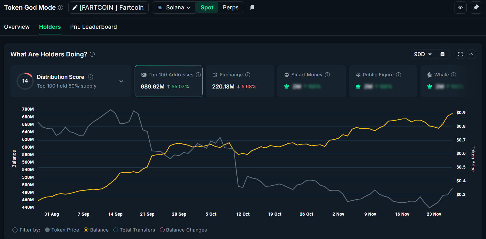Screen dimensions: 486x239
Task: Click the watchlist eye icon top right
Action: pyautogui.click(x=460, y=7)
